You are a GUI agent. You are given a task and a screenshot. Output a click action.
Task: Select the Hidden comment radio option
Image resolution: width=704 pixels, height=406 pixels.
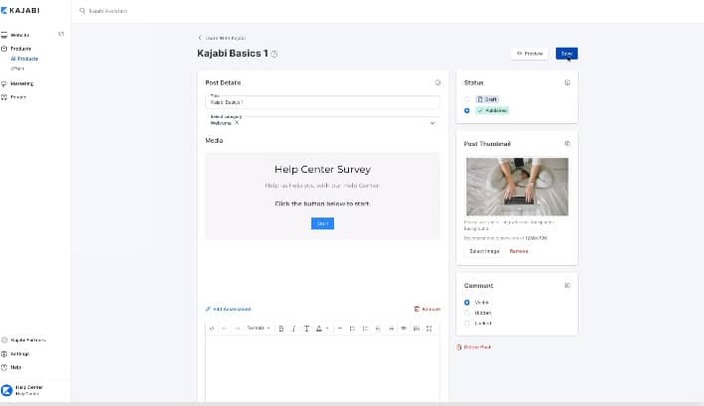(x=467, y=313)
